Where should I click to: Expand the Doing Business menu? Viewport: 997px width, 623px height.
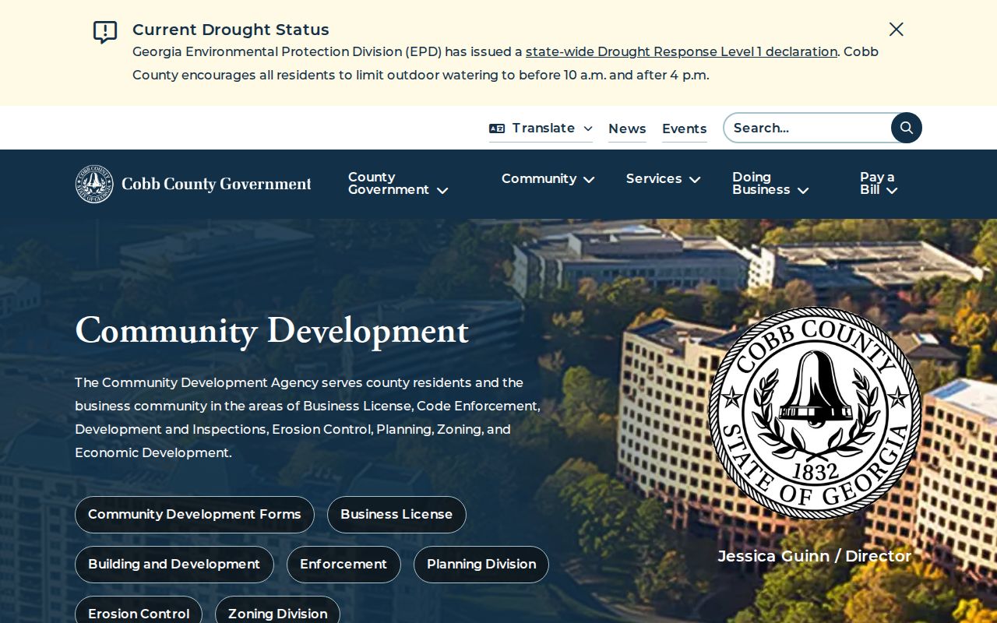point(770,184)
